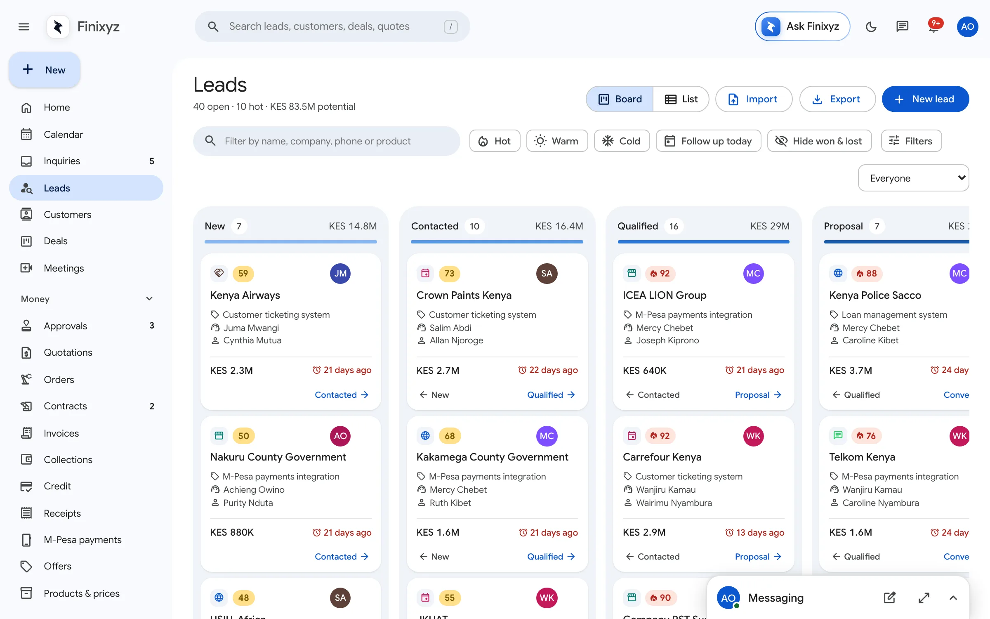Screen dimensions: 990x619
Task: Click the hot score 92 on ICEA LION Group
Action: click(x=660, y=274)
